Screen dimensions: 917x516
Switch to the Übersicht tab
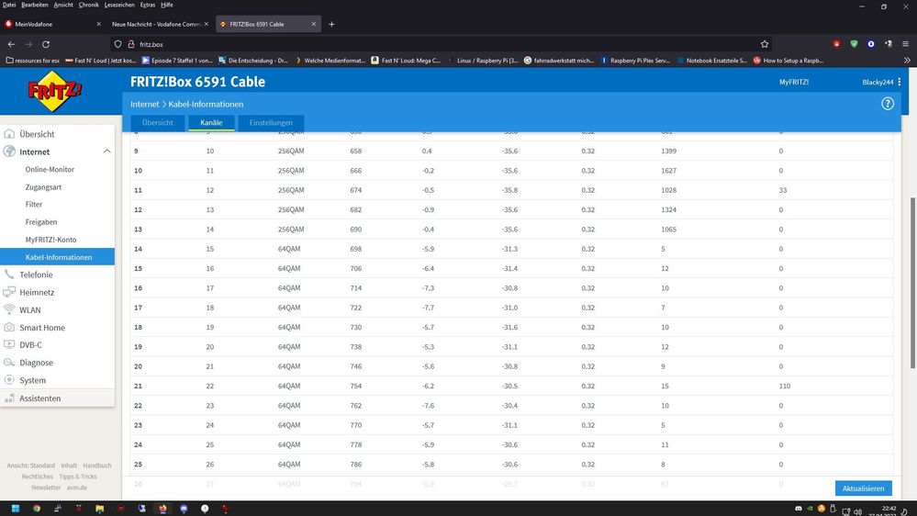point(157,123)
